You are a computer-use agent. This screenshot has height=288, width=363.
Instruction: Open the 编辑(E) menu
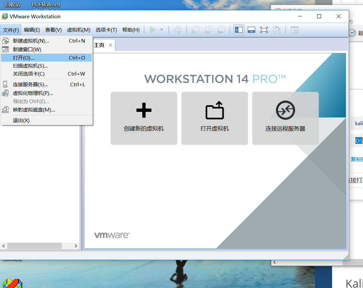pos(32,30)
